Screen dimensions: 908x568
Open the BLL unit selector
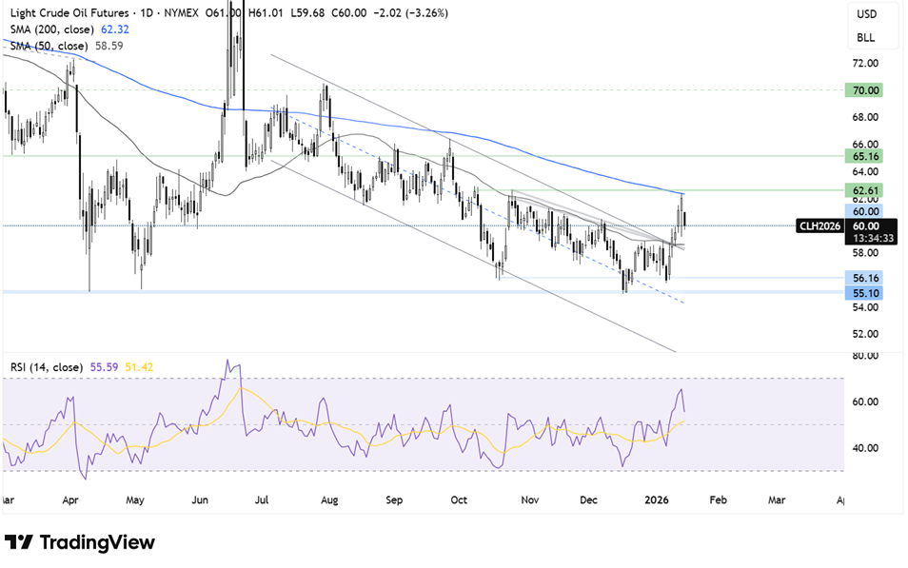point(866,39)
